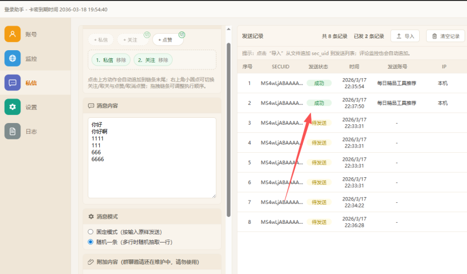Add the 关注 action to chain
The width and height of the screenshot is (467, 274).
(130, 40)
